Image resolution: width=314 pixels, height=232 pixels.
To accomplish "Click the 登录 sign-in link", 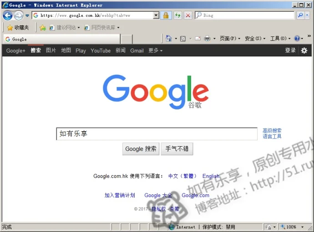I will click(x=290, y=50).
